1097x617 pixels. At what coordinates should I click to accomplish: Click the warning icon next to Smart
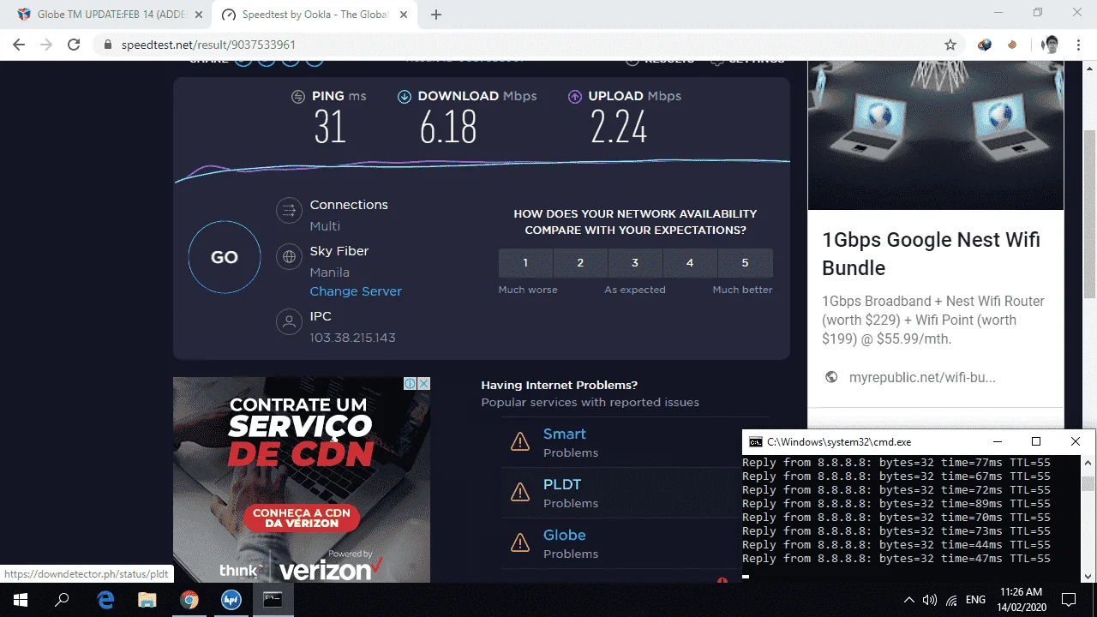coord(520,442)
